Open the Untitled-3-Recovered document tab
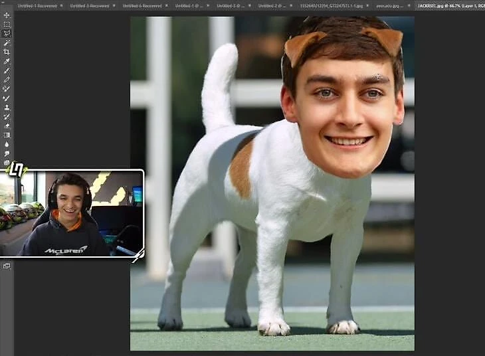 89,5
